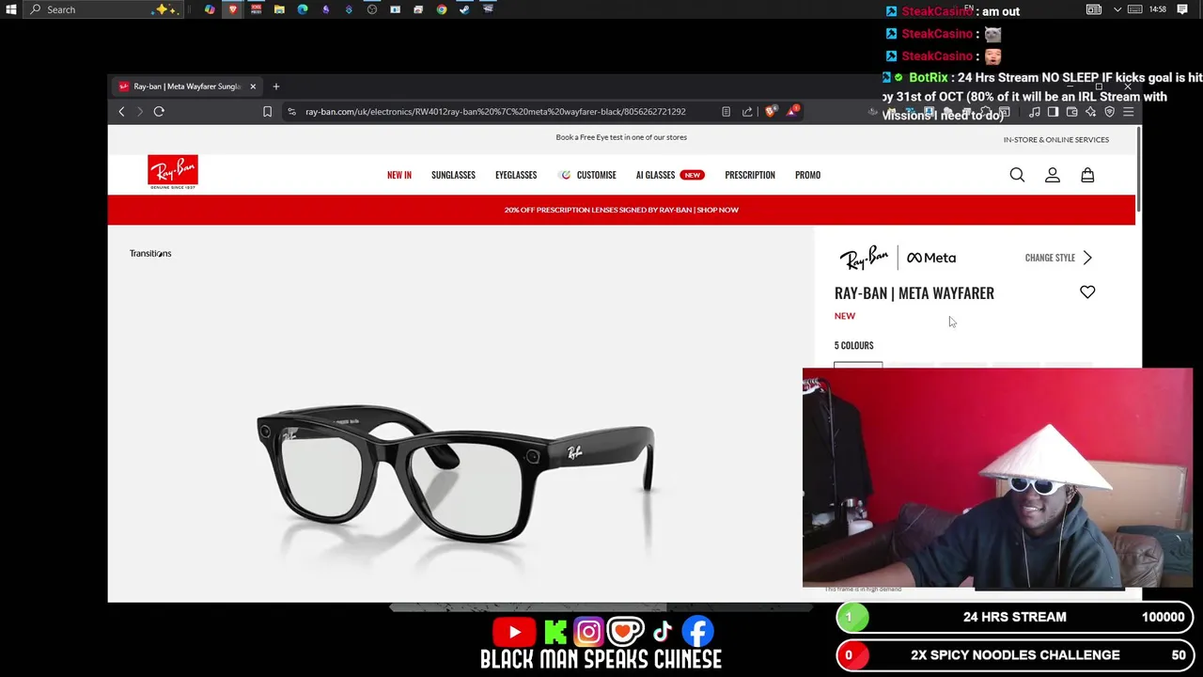This screenshot has width=1203, height=677.
Task: Switch to Brave browser in taskbar
Action: coord(233,9)
